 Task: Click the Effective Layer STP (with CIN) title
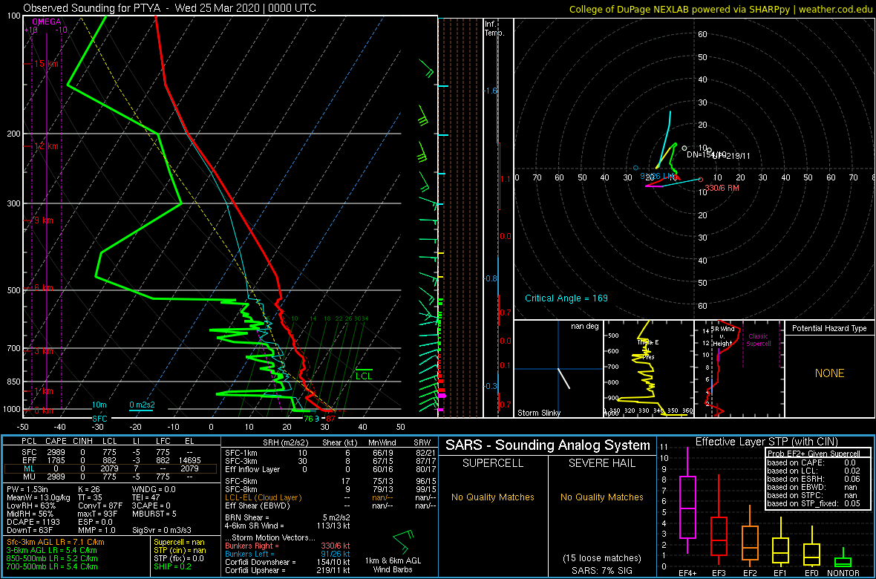pos(766,442)
